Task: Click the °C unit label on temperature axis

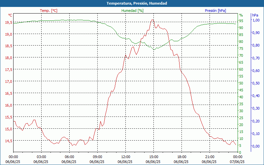Action: pos(10,15)
